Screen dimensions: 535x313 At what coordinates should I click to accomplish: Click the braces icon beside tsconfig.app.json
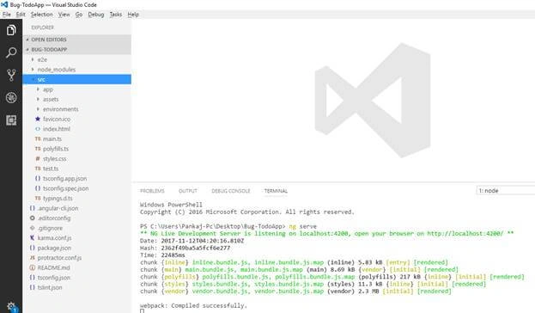(38, 178)
